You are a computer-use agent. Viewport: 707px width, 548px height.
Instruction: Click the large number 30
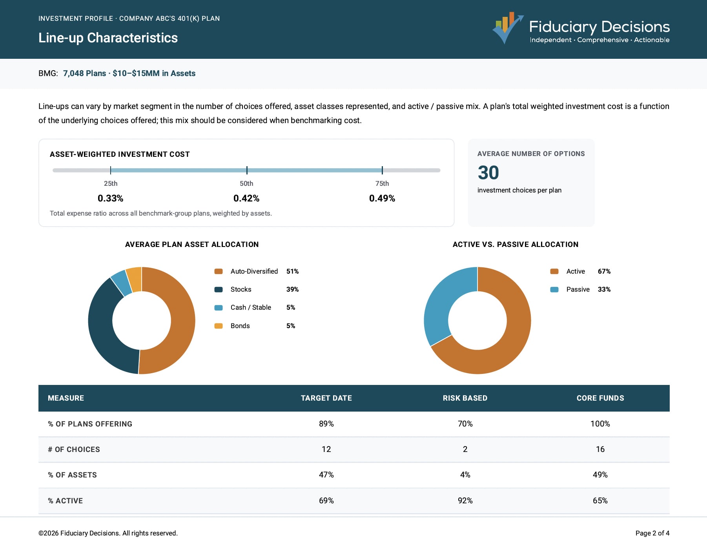[x=488, y=172]
